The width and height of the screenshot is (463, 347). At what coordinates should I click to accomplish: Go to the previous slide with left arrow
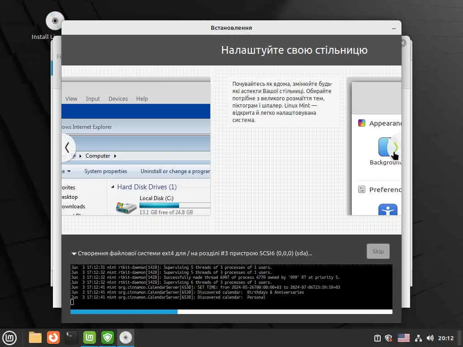(67, 147)
